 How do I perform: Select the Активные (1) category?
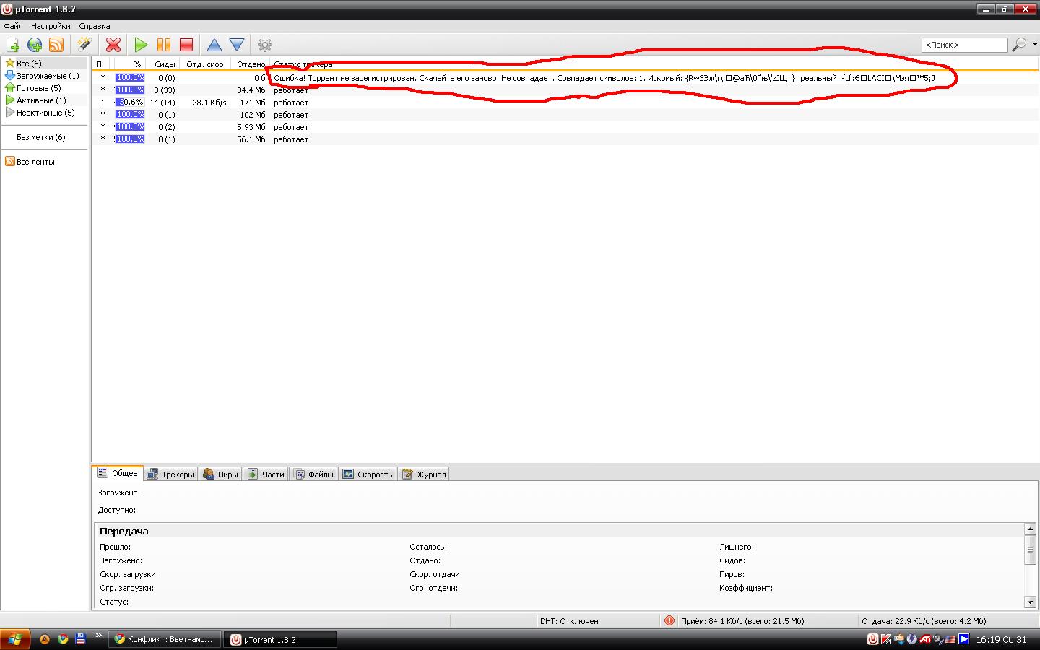coord(44,100)
